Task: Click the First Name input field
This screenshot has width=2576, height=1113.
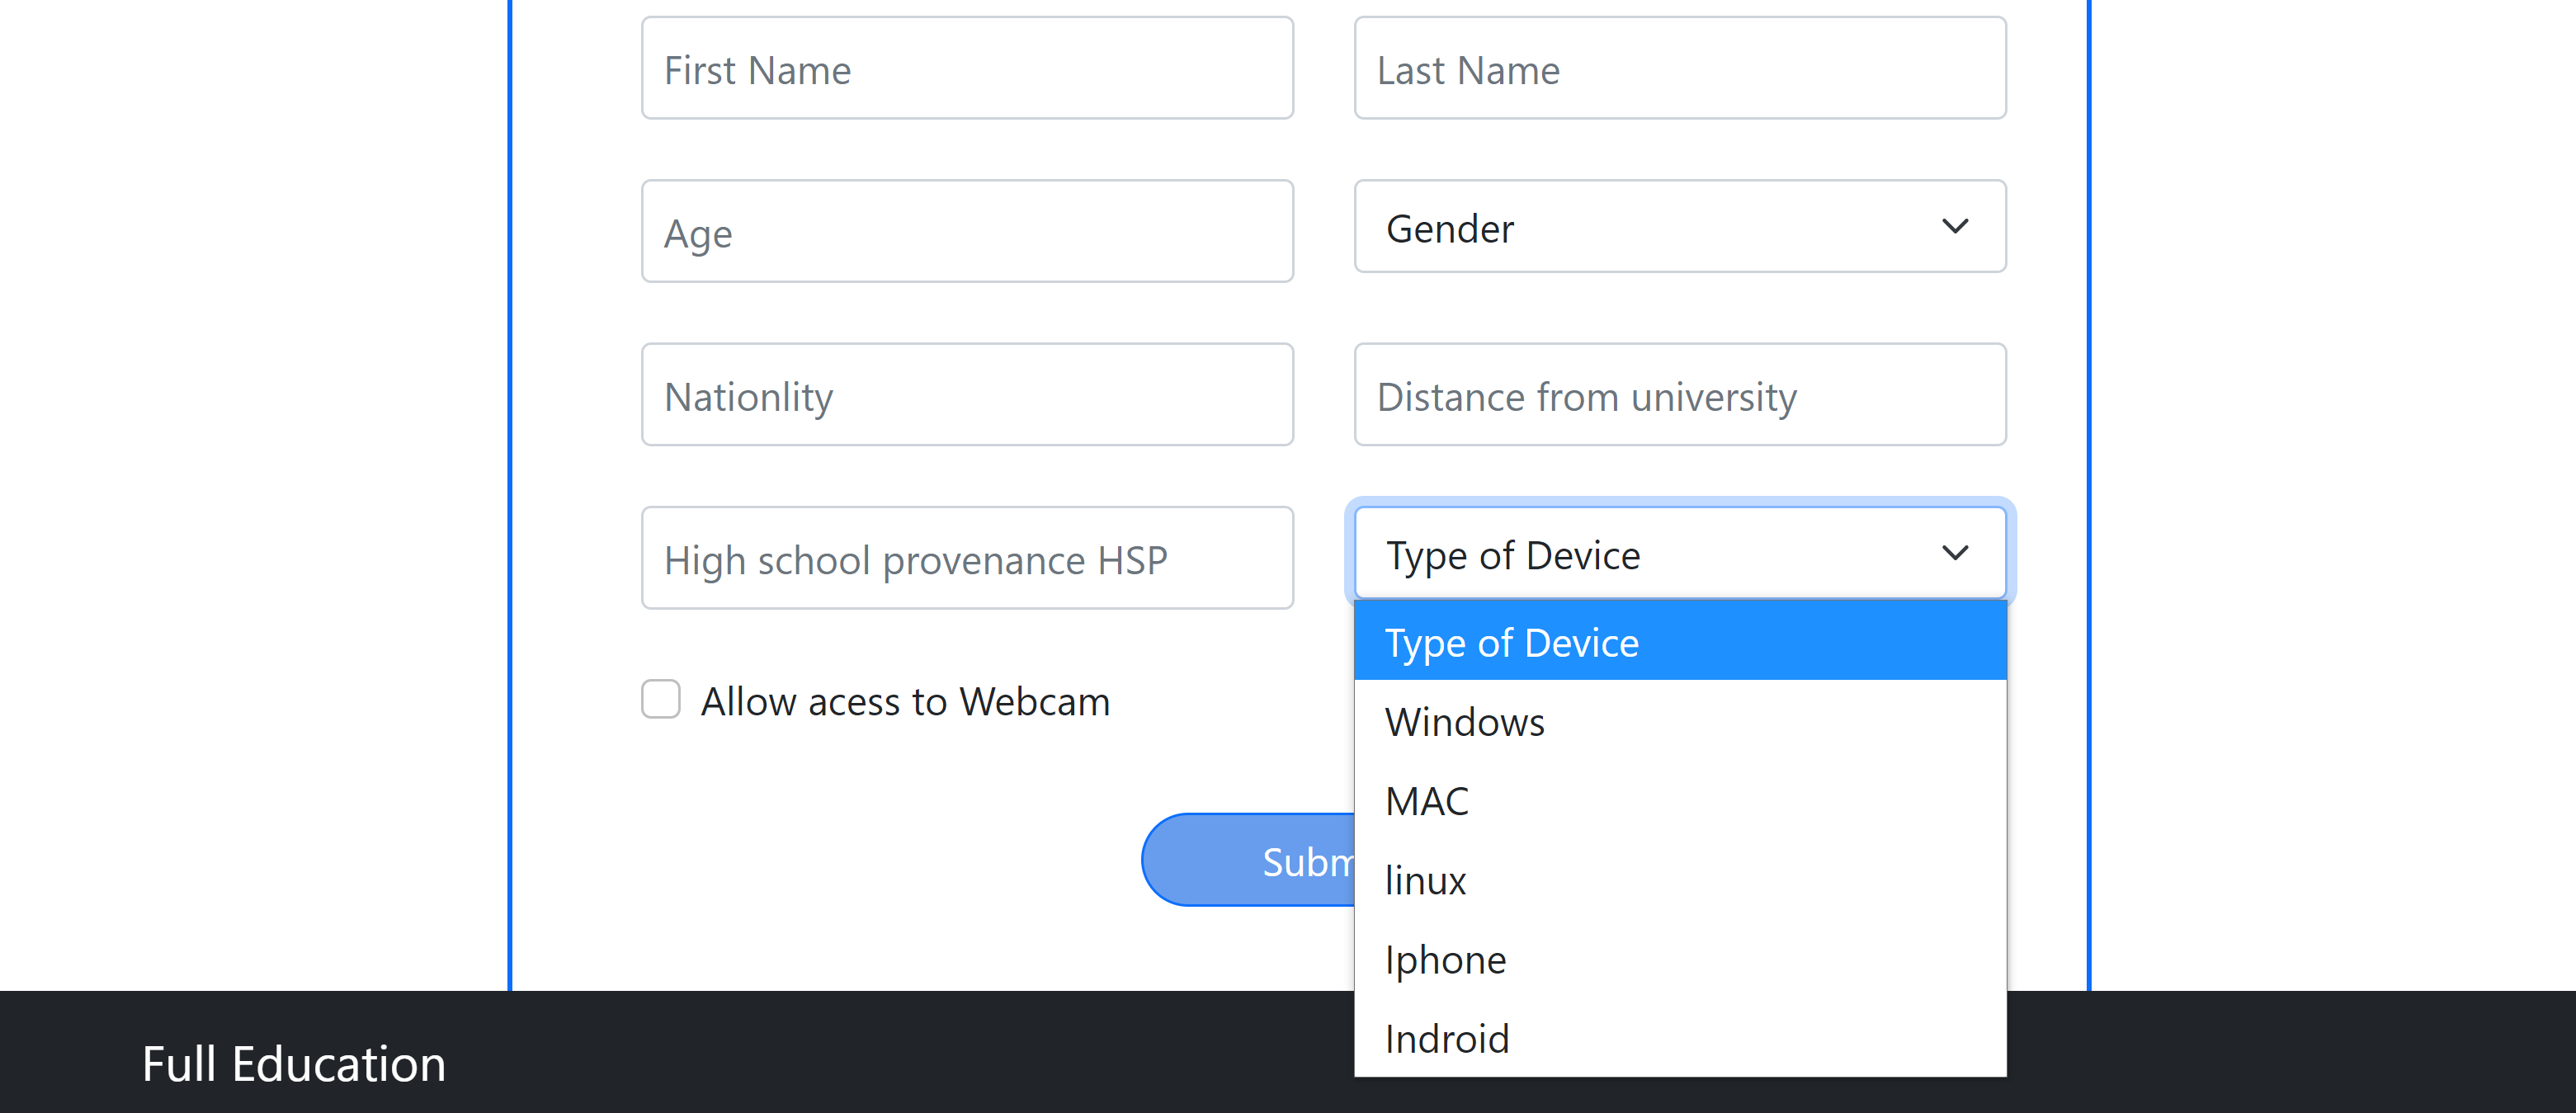Action: (x=967, y=69)
